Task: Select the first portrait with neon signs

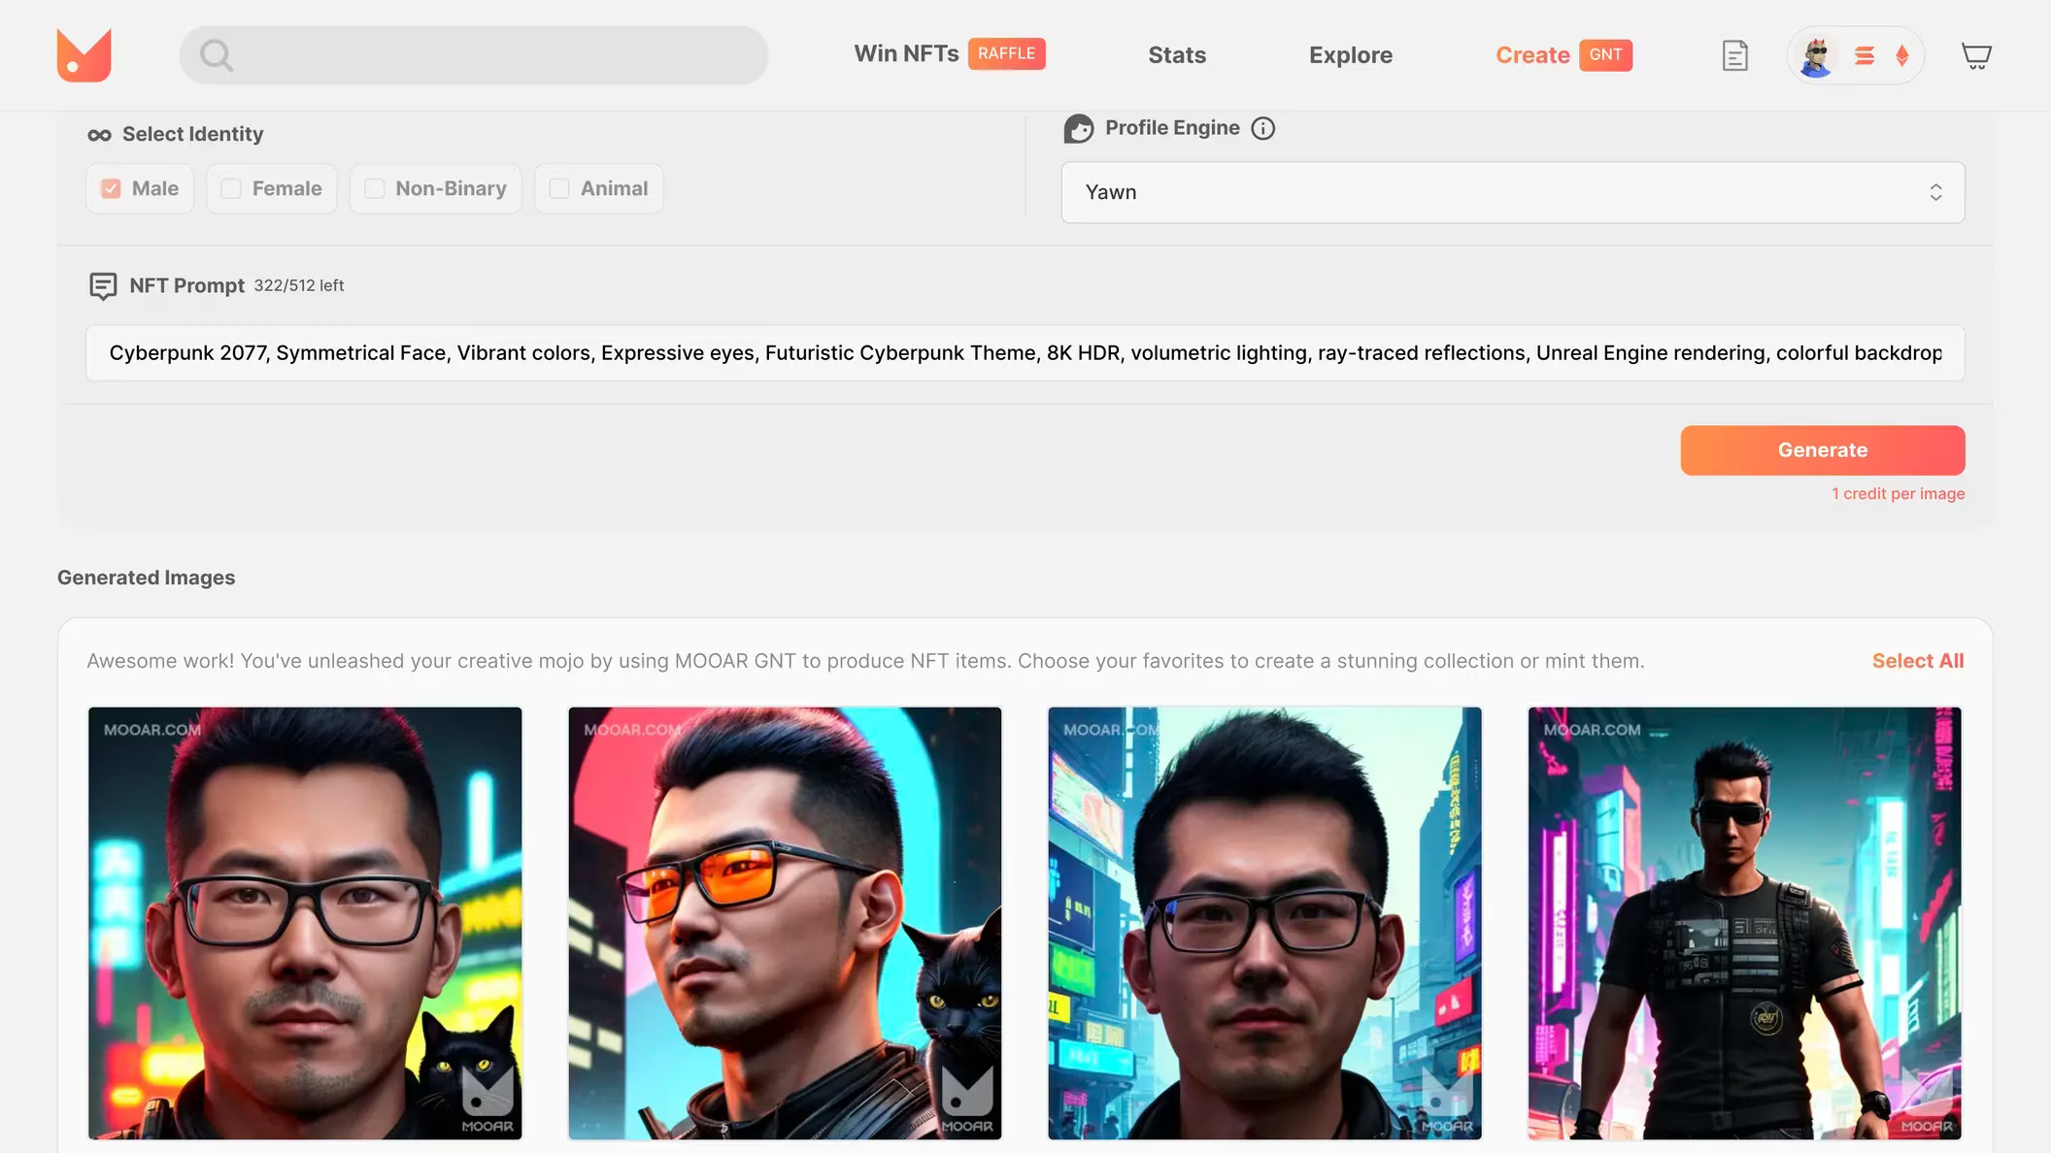Action: pos(305,923)
